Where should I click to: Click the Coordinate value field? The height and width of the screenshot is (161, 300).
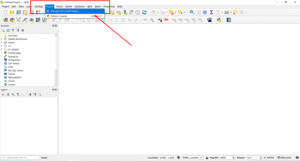167,157
